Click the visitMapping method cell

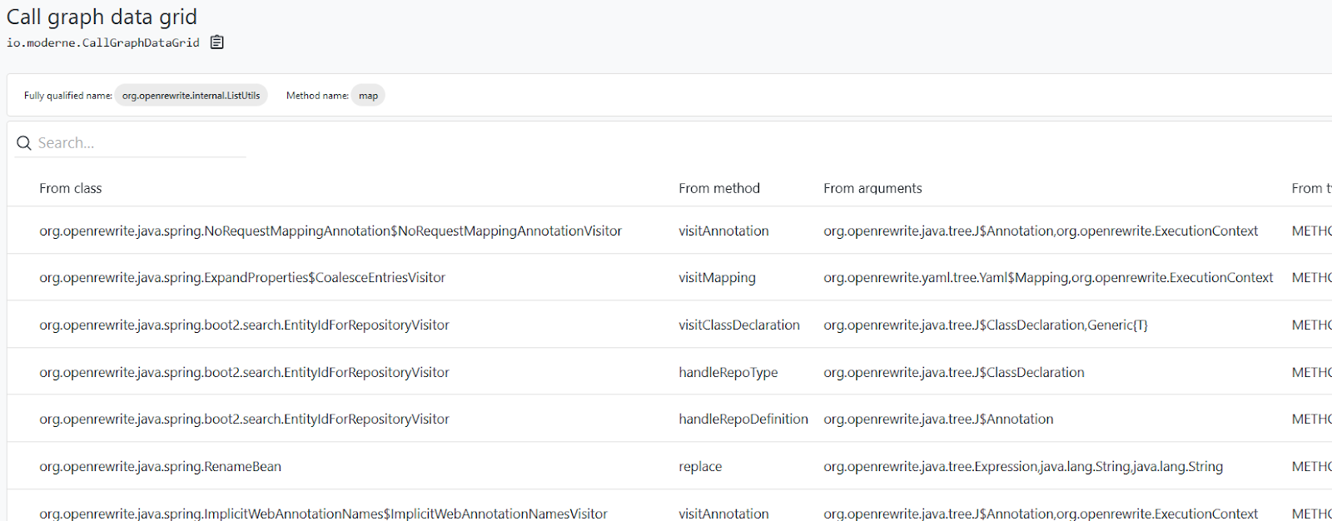coord(717,277)
